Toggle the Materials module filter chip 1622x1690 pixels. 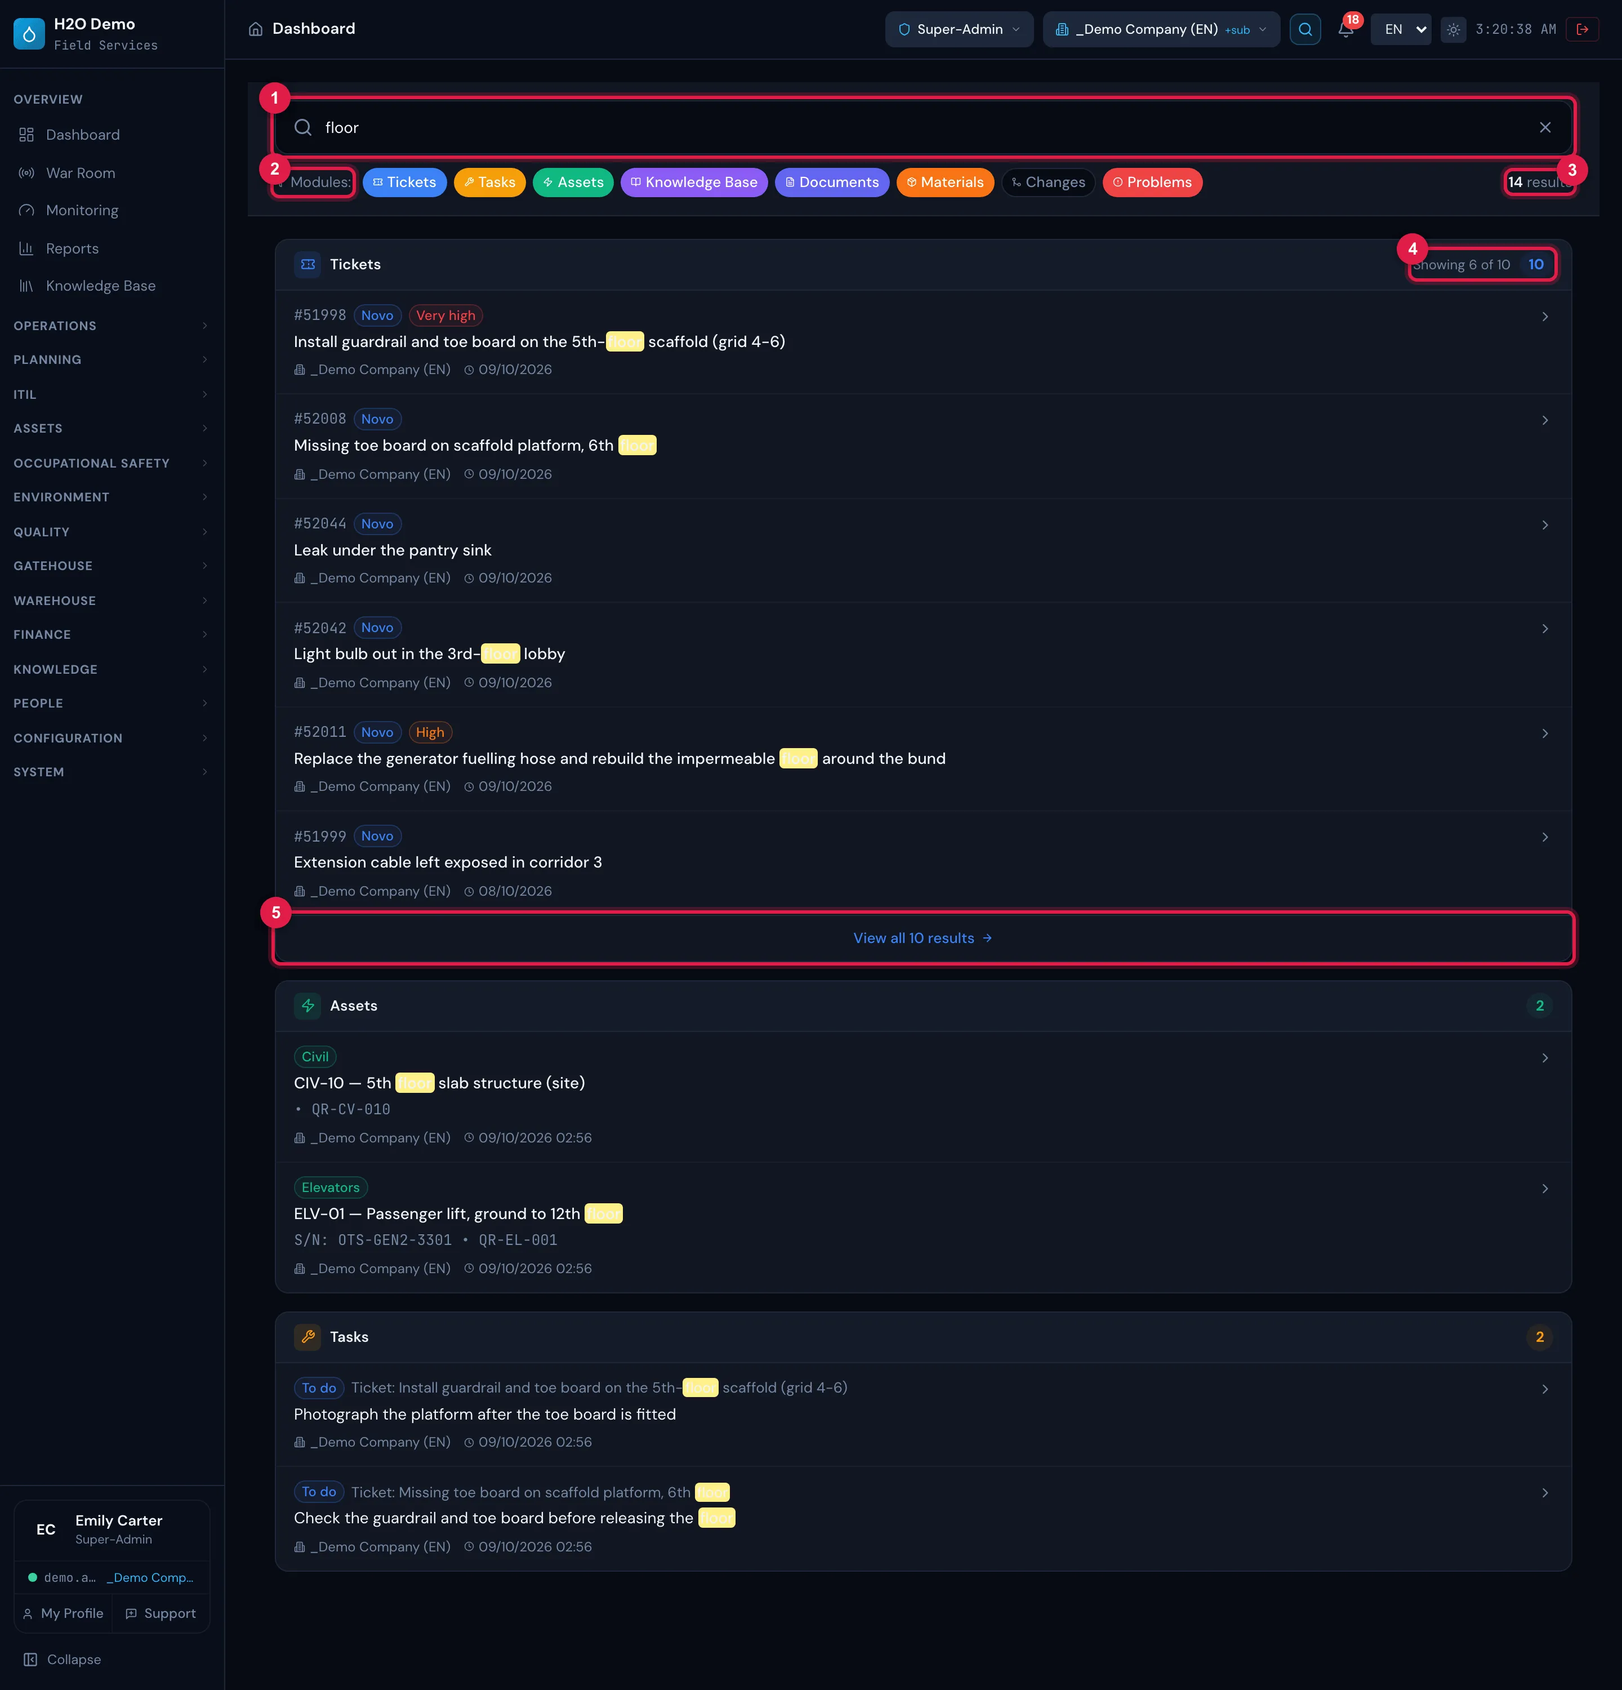pyautogui.click(x=944, y=182)
